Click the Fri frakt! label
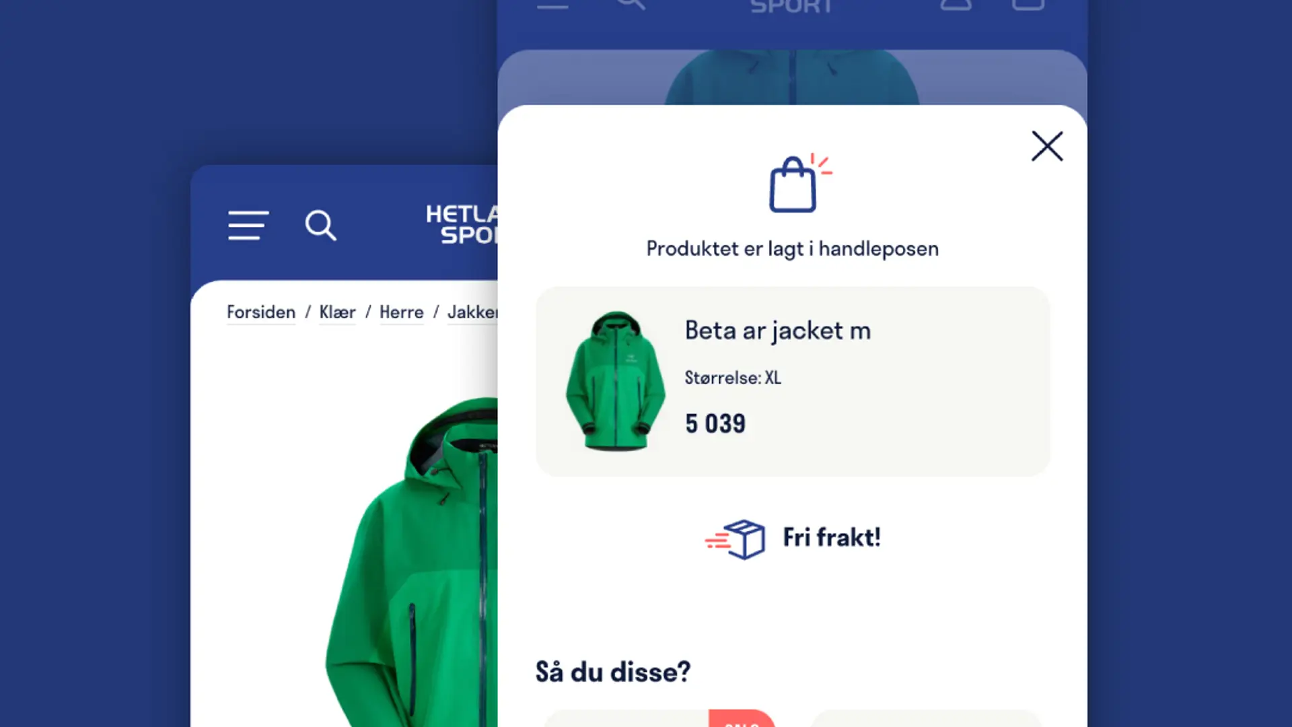 click(x=832, y=537)
